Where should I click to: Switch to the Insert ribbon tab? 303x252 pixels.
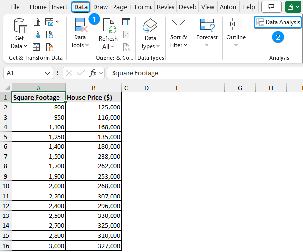coord(59,7)
